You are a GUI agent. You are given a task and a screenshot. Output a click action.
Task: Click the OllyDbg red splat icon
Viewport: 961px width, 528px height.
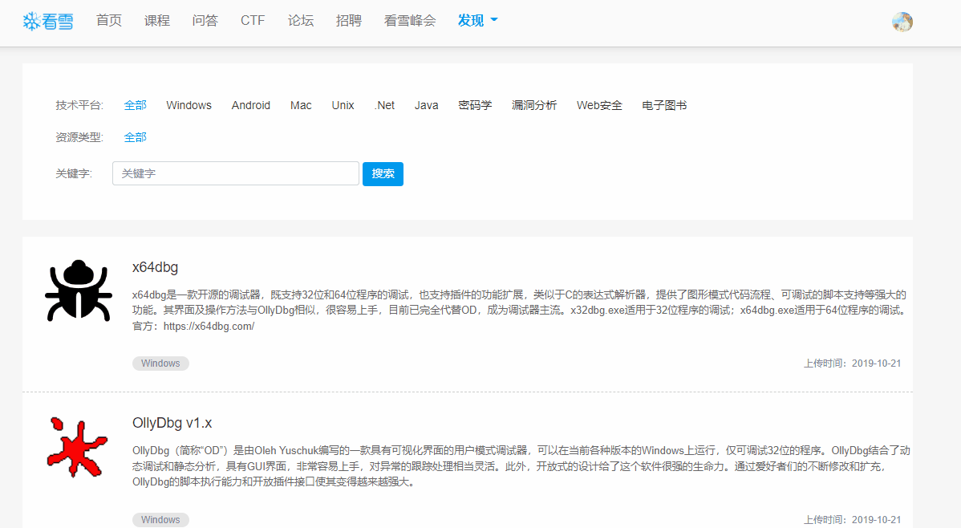coord(77,447)
